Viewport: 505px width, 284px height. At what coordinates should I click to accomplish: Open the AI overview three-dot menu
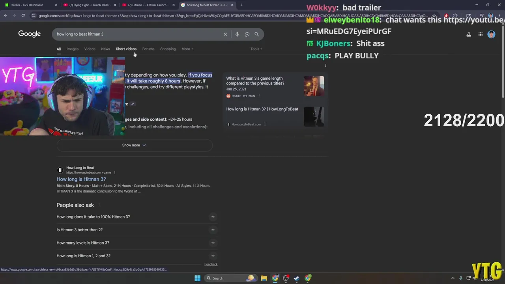click(x=325, y=65)
